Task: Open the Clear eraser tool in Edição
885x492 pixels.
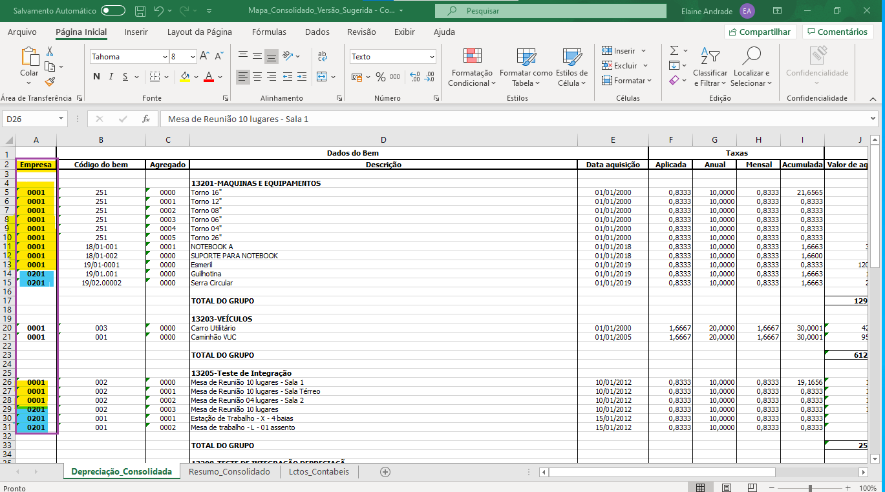Action: click(674, 80)
